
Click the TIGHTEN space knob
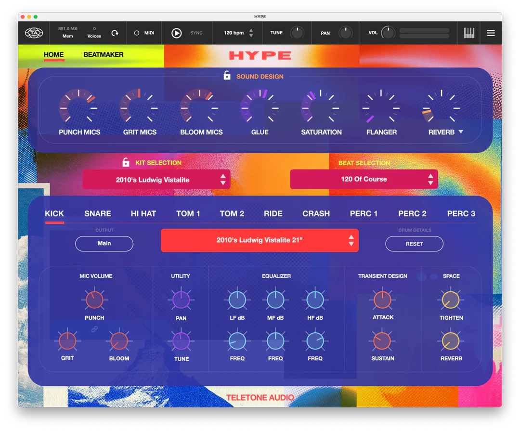pos(451,300)
